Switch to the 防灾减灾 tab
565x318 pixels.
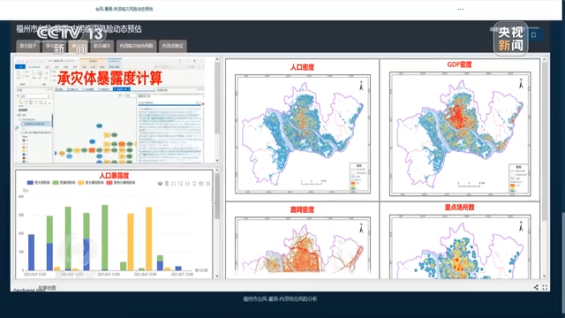tap(102, 46)
